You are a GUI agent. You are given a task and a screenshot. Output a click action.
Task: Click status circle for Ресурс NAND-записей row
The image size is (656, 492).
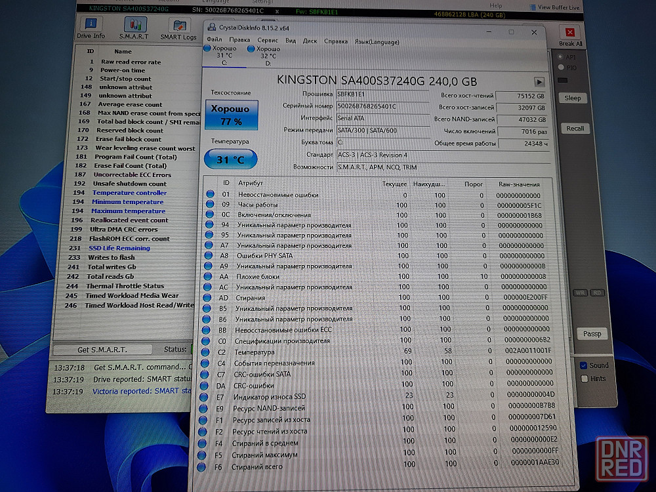(x=203, y=408)
